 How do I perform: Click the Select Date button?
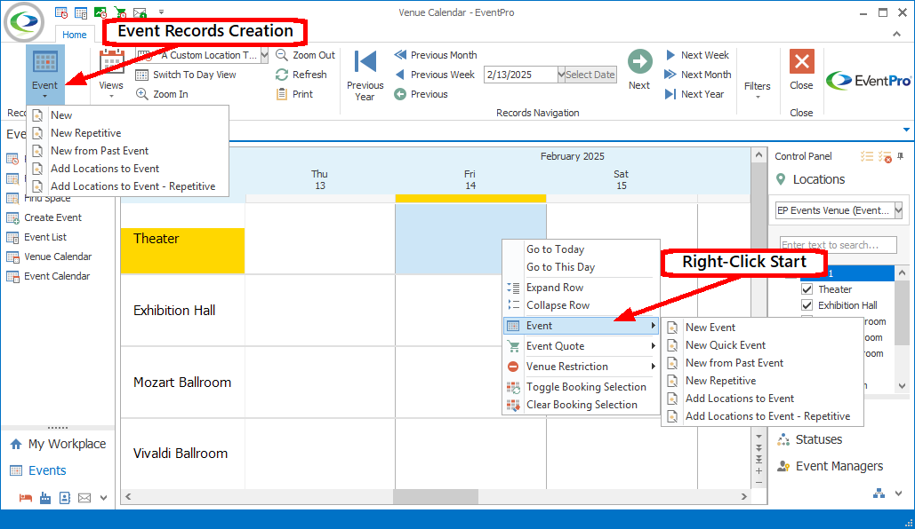[590, 75]
